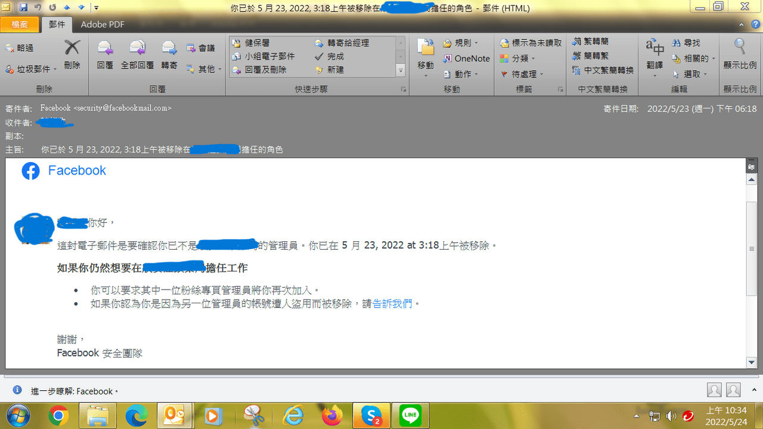Click the message pane scroll down arrow
The width and height of the screenshot is (763, 429).
point(751,362)
